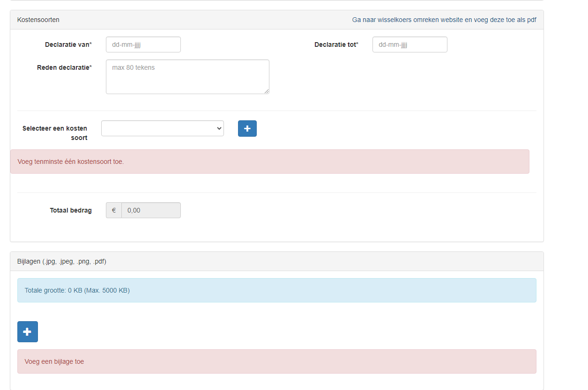Open the 'Selecteer een kosten soort' dropdown

tap(162, 128)
